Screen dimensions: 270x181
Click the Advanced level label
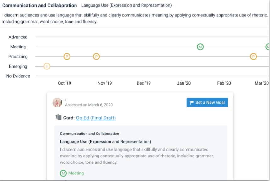coord(18,37)
